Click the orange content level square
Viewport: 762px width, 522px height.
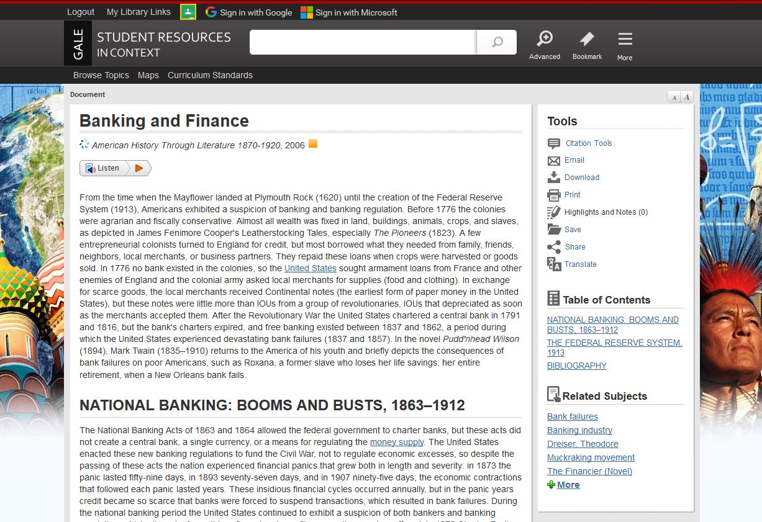[x=313, y=143]
